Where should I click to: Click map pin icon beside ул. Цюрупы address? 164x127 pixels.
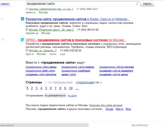click(x=27, y=51)
